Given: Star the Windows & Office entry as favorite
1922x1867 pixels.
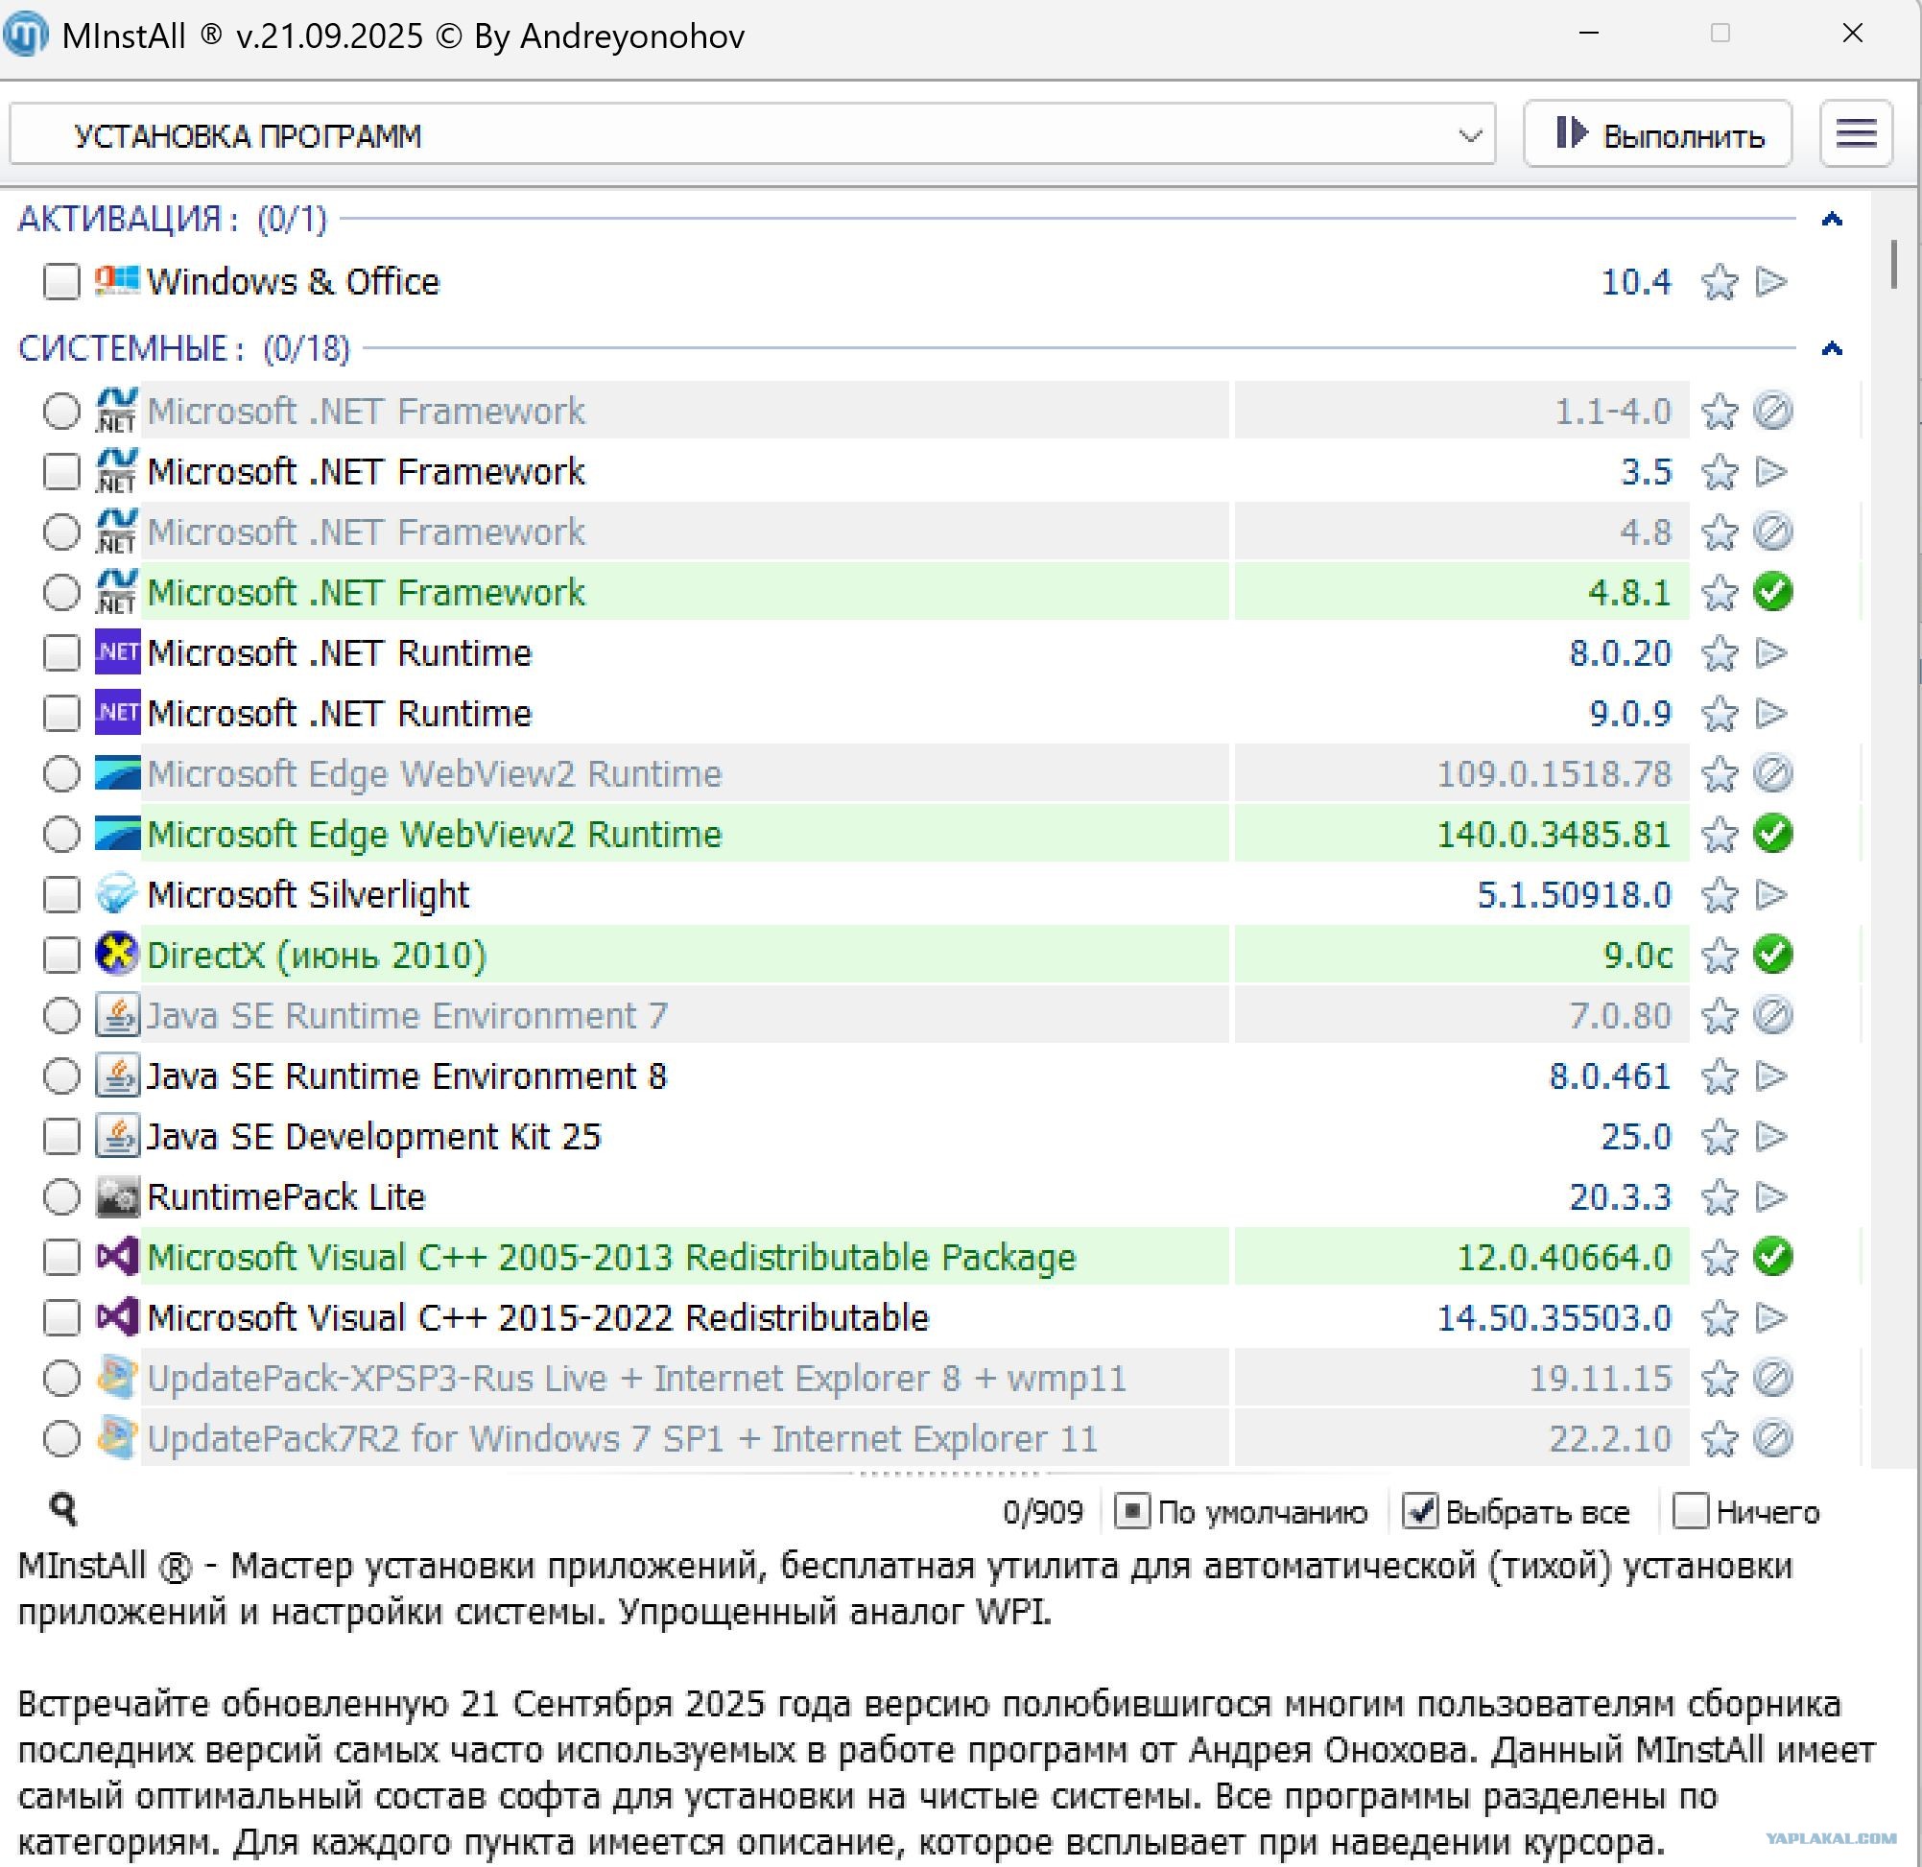Looking at the screenshot, I should (x=1719, y=283).
